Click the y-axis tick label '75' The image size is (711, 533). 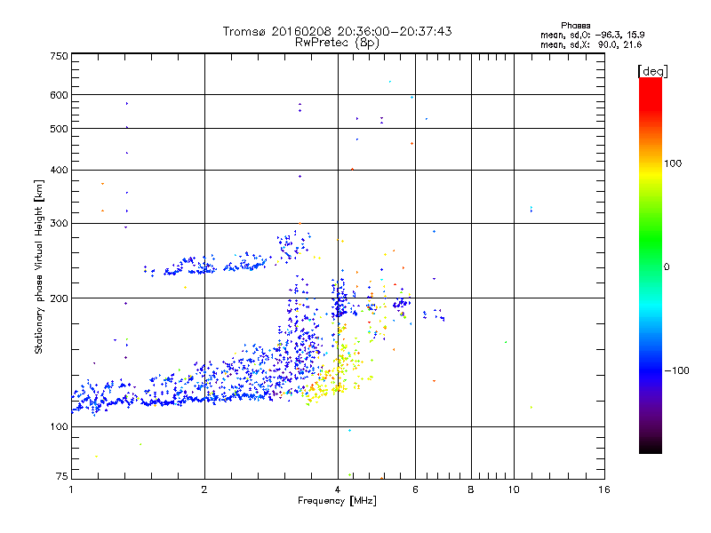click(x=62, y=476)
